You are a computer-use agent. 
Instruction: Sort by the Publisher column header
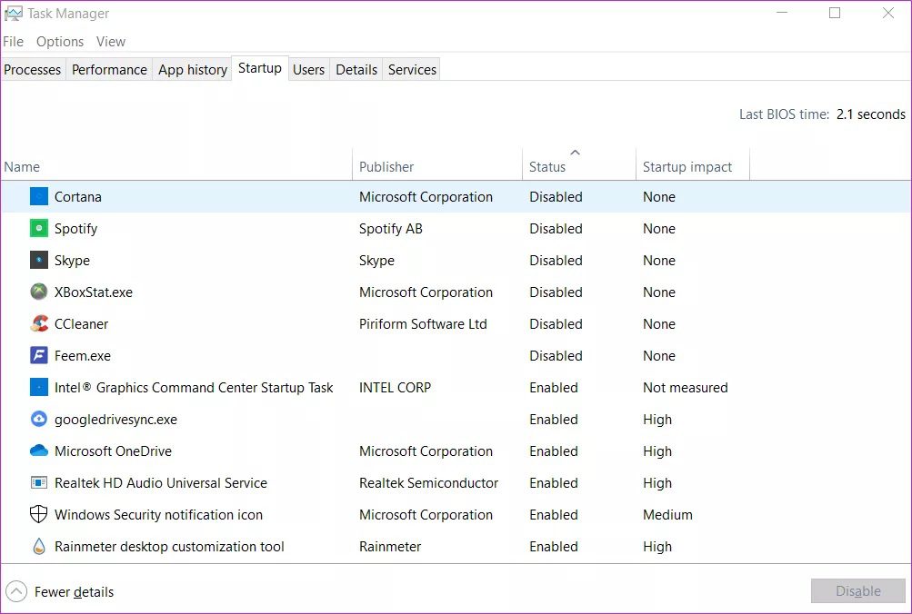(437, 164)
